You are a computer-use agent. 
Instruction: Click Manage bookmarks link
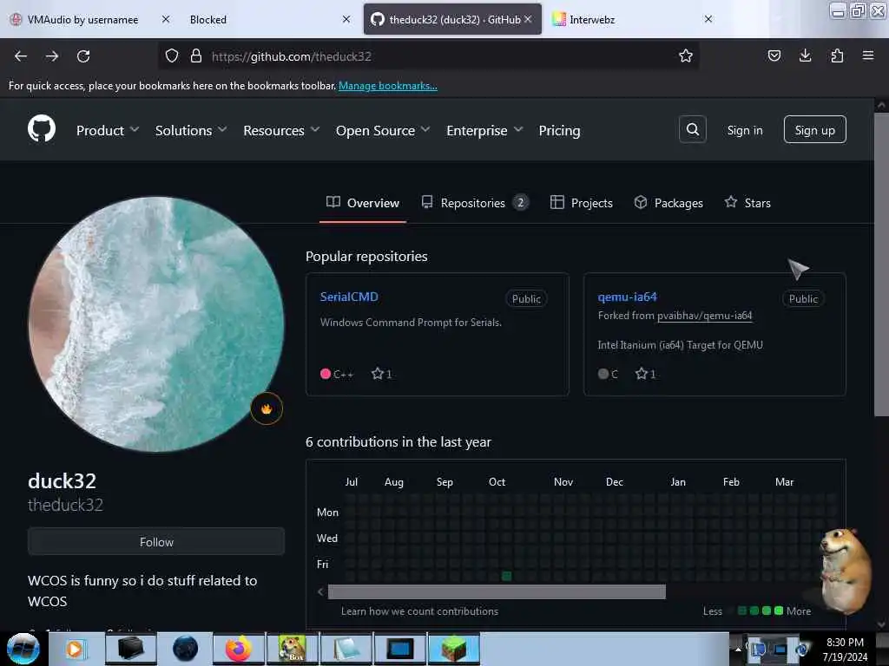click(x=388, y=86)
